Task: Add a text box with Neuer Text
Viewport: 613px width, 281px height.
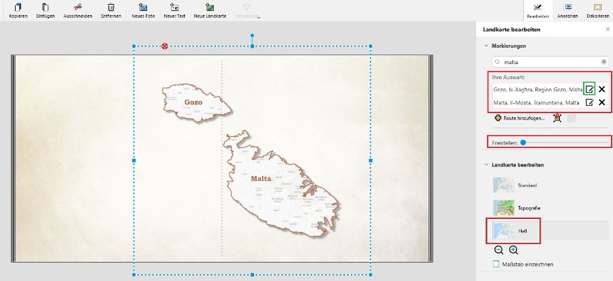Action: [x=174, y=7]
